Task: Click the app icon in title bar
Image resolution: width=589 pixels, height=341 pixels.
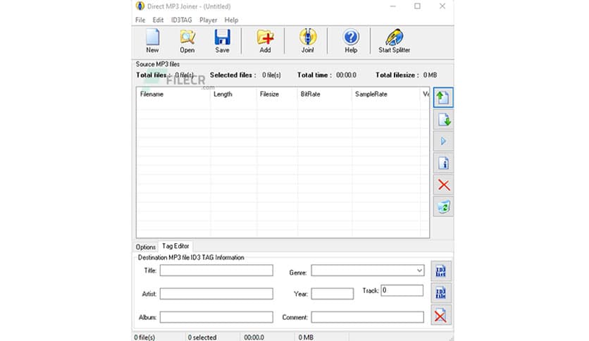Action: (x=140, y=6)
